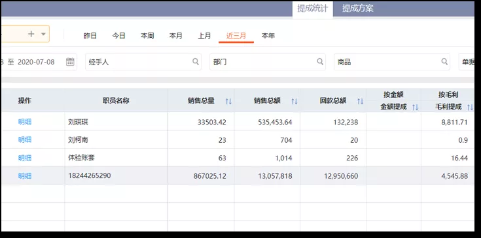Open 明细 link for 体验账套
481x238 pixels.
[x=25, y=158]
